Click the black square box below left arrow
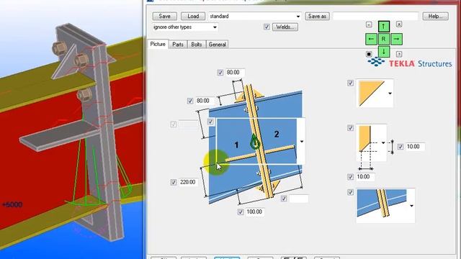Image resolution: width=461 pixels, height=259 pixels. coord(369,54)
